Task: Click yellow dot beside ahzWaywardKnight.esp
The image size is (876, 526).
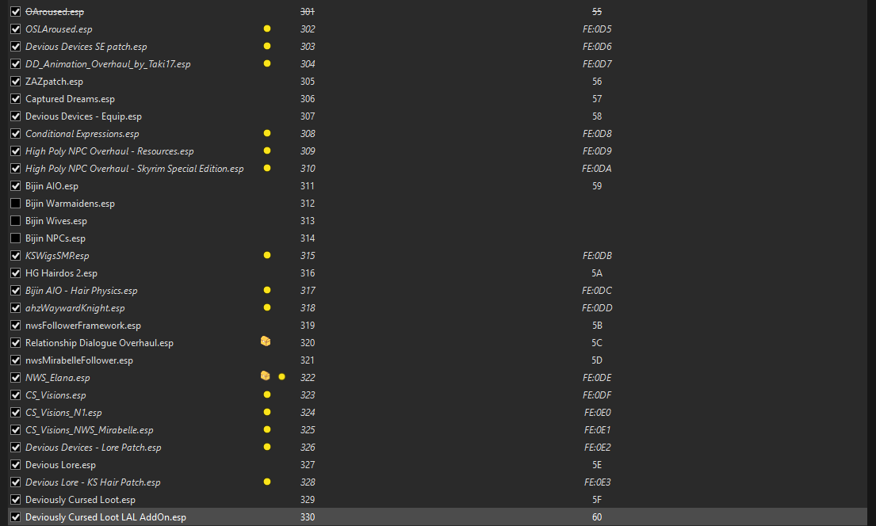Action: click(x=267, y=307)
